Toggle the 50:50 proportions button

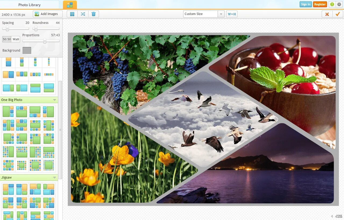[x=7, y=39]
